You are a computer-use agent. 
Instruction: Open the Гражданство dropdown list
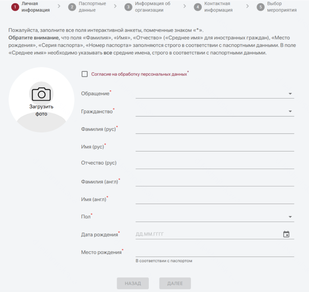point(290,112)
